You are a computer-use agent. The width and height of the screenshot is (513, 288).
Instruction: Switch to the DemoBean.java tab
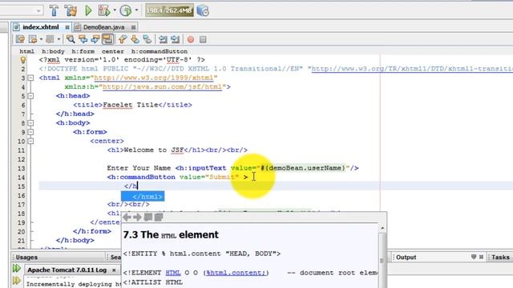click(103, 27)
